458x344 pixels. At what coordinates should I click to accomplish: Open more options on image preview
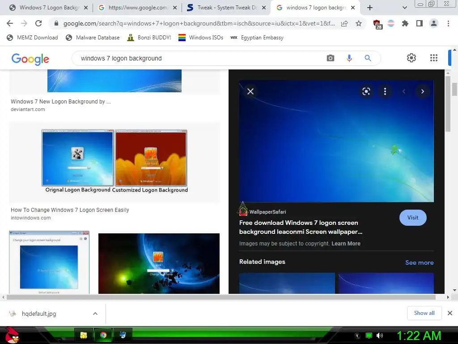click(x=385, y=91)
